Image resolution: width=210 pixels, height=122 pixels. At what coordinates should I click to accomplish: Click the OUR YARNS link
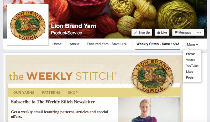pos(24,92)
